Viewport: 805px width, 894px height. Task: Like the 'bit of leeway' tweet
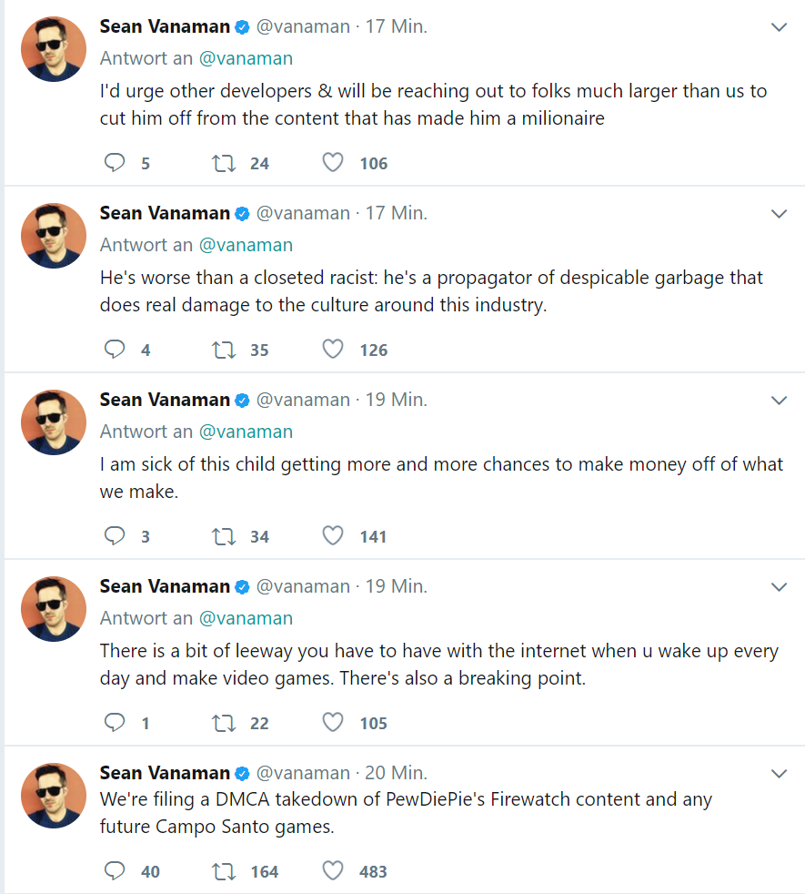pos(333,722)
